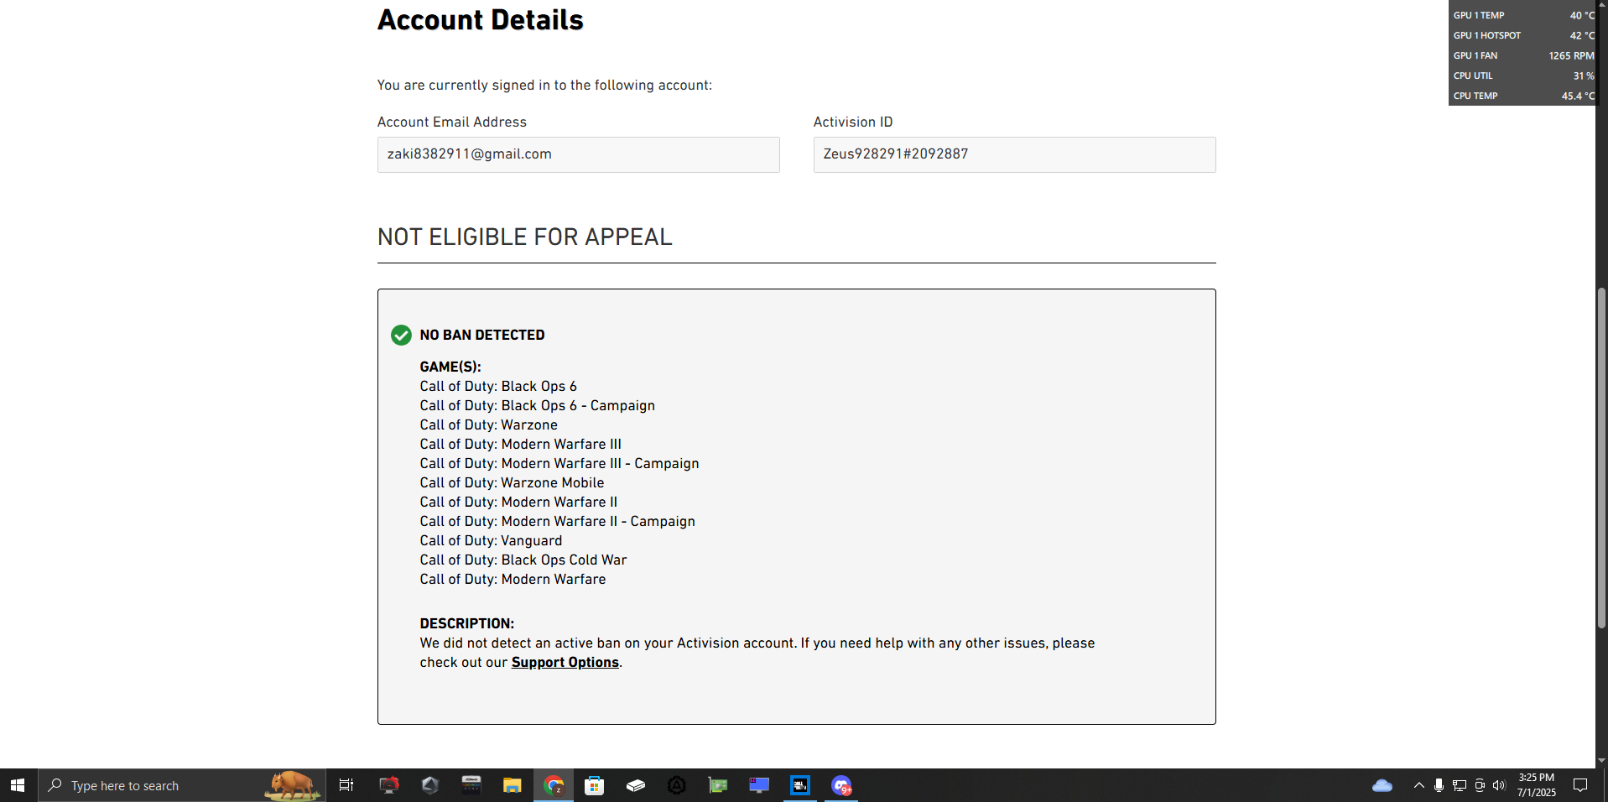The width and height of the screenshot is (1608, 802).
Task: Click the green NO BAN DETECTED checkmark
Action: point(401,335)
